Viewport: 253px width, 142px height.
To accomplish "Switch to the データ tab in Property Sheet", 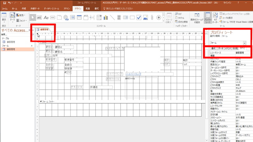I will 221,49.
